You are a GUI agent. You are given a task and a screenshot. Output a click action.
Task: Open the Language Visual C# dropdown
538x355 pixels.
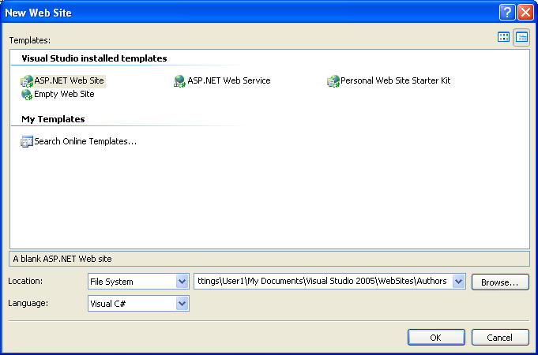(x=182, y=303)
